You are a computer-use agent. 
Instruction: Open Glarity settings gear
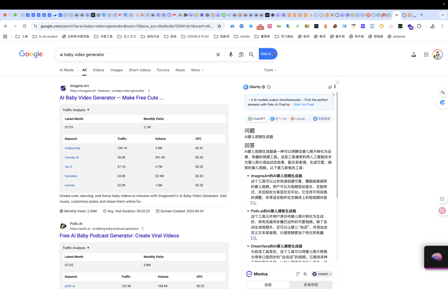point(263,87)
